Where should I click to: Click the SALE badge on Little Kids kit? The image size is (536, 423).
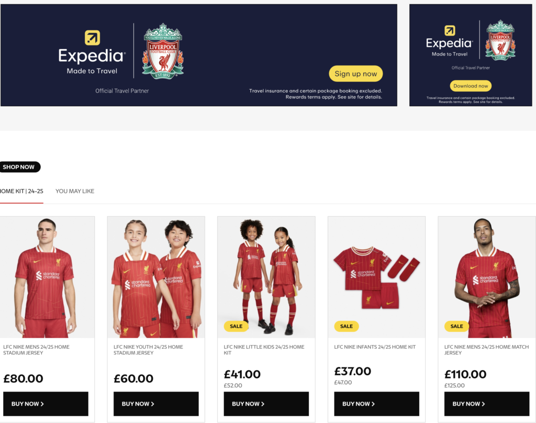coord(236,326)
